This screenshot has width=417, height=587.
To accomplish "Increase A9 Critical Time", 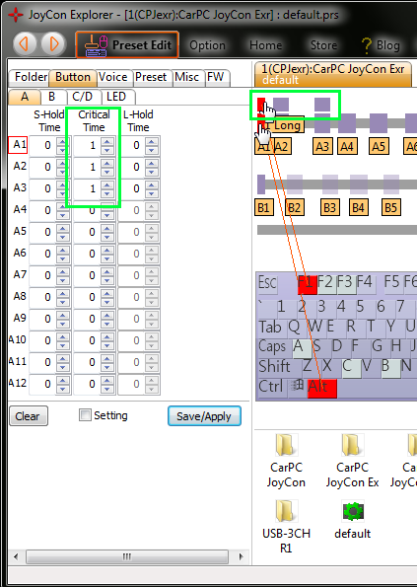I will [x=107, y=315].
